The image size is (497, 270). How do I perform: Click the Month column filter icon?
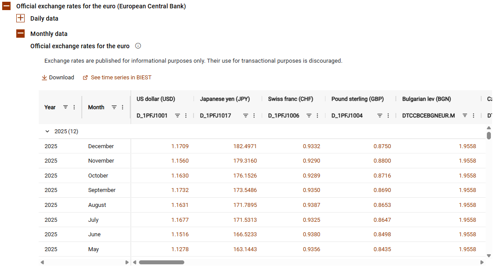114,107
